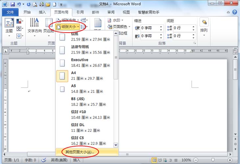Click the spell check icon in status bar
Viewport: 240px width, 164px height.
tap(44, 160)
